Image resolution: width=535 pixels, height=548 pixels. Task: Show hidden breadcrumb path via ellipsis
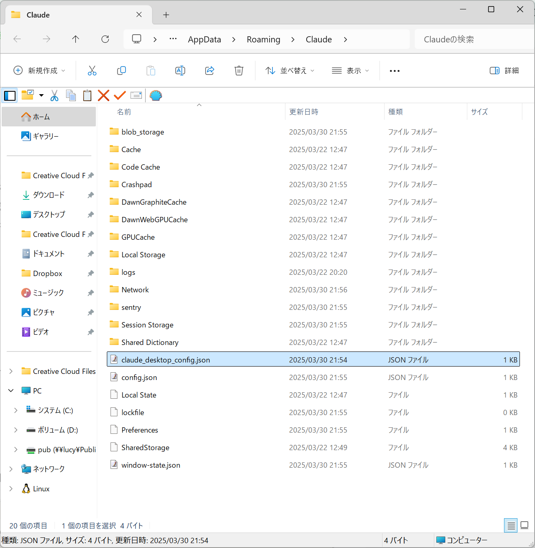(x=173, y=39)
